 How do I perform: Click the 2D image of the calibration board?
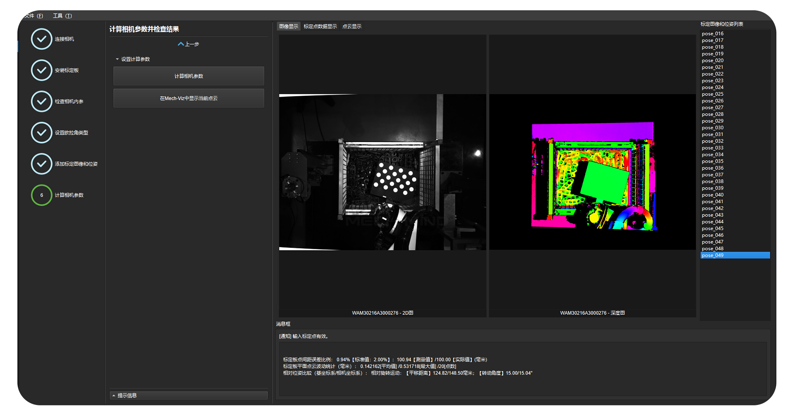click(382, 172)
